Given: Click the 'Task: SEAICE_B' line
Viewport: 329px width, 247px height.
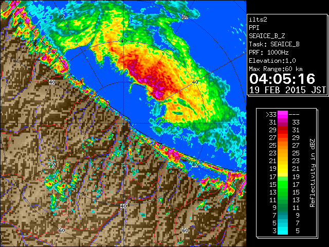Looking at the screenshot, I should pos(274,44).
